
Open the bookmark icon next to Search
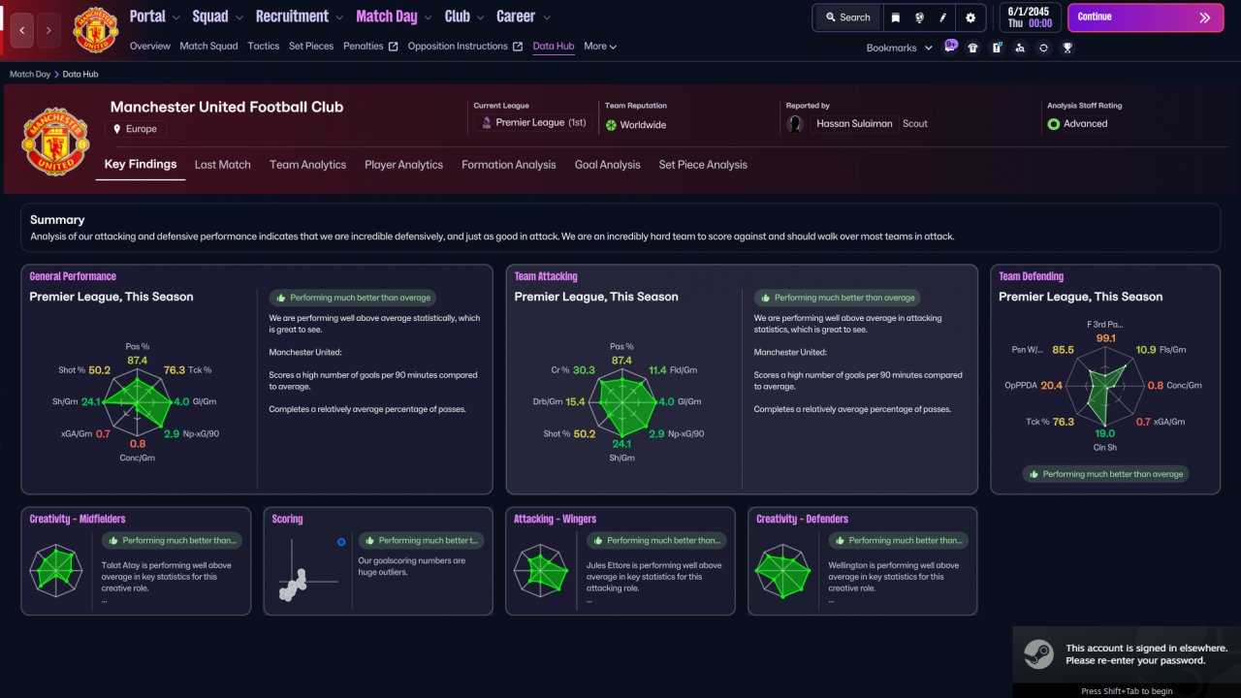tap(895, 17)
